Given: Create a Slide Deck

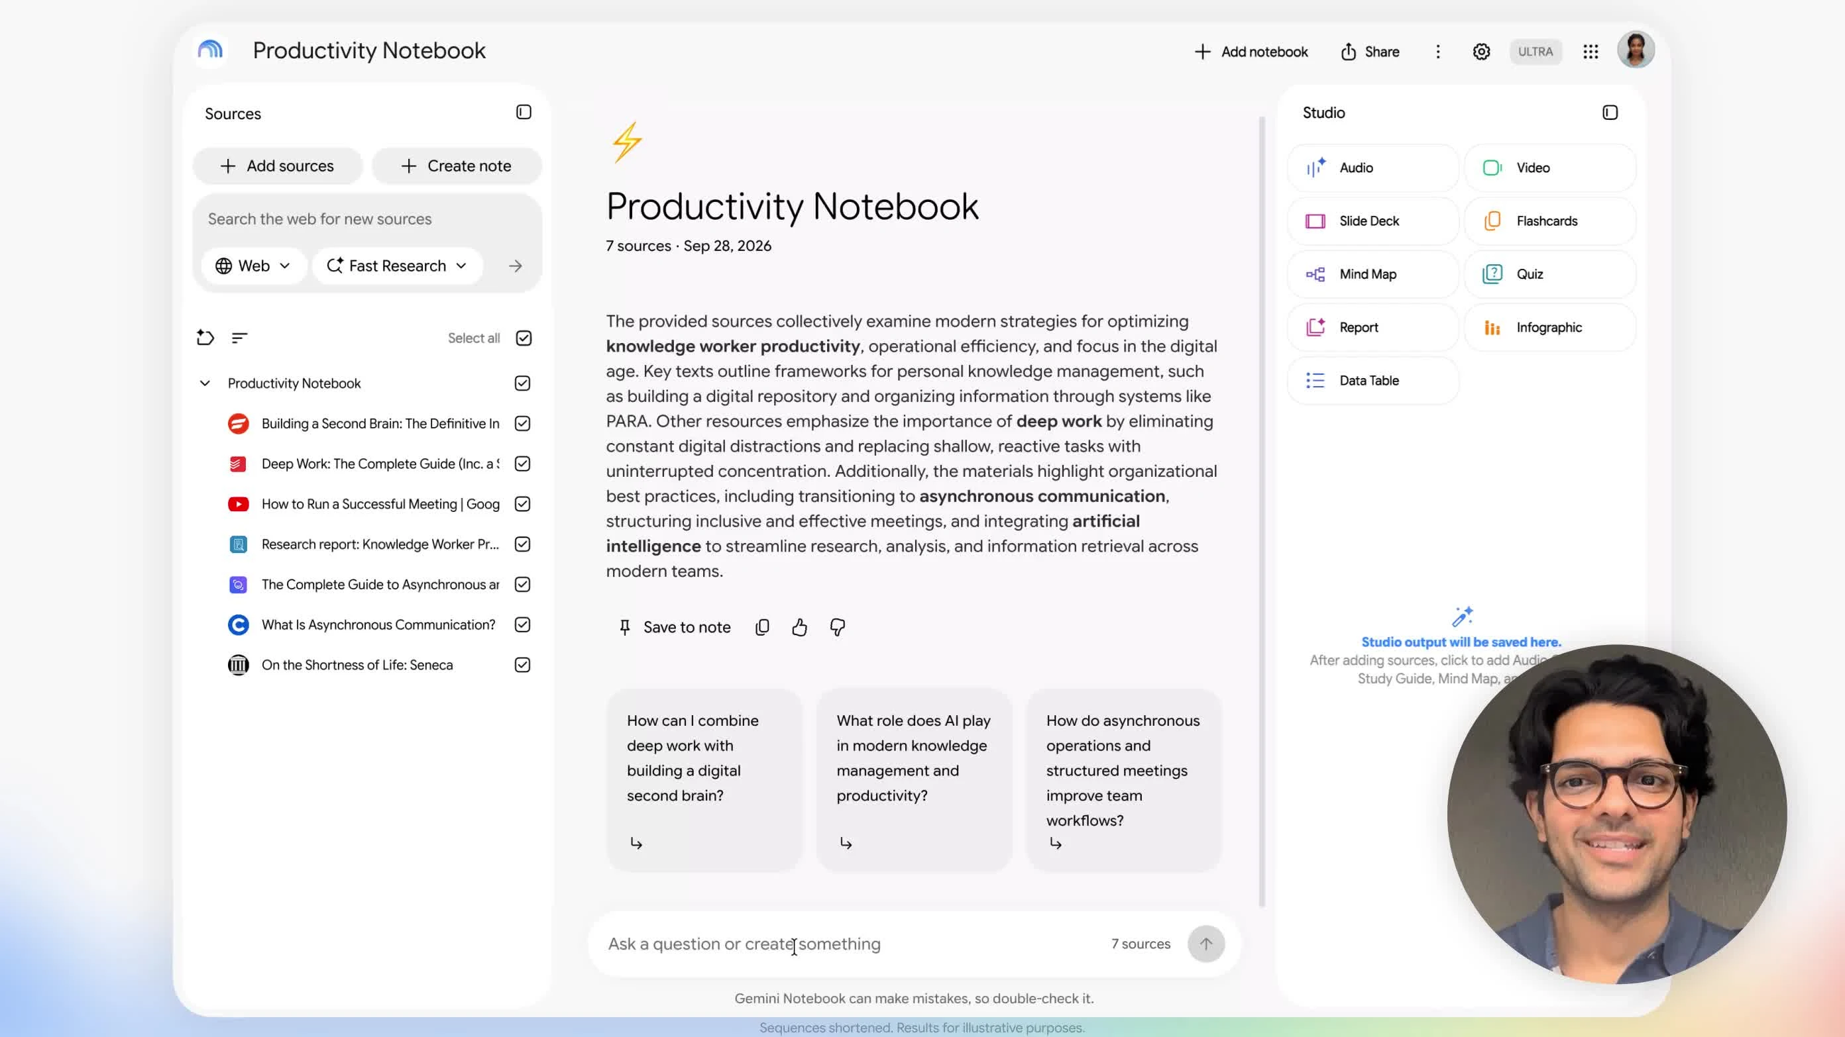Looking at the screenshot, I should tap(1372, 221).
